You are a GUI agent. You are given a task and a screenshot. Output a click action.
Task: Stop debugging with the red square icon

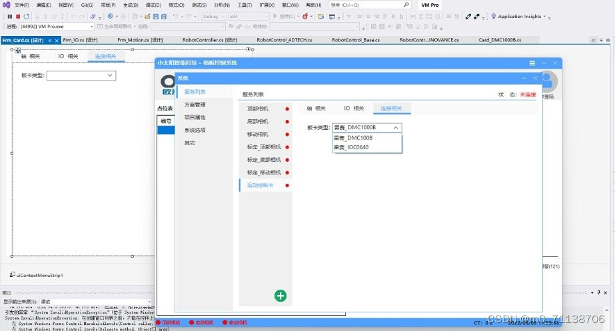[x=18, y=17]
